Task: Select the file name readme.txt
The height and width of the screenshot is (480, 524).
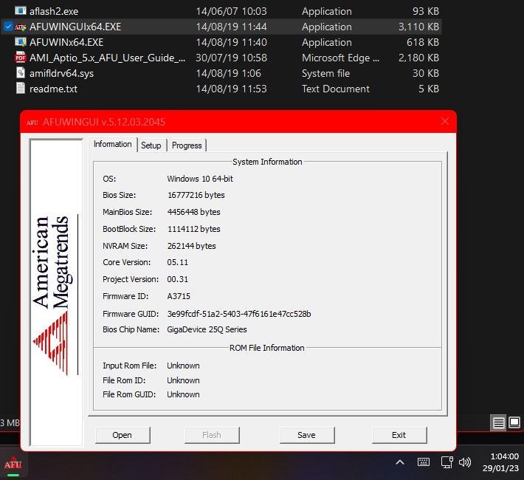Action: click(53, 89)
